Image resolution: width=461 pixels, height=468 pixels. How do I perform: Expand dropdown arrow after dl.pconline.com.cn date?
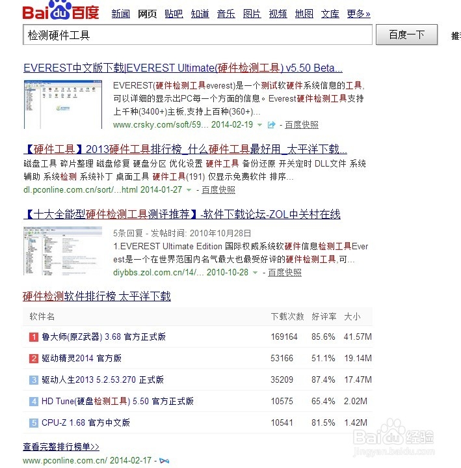click(189, 190)
